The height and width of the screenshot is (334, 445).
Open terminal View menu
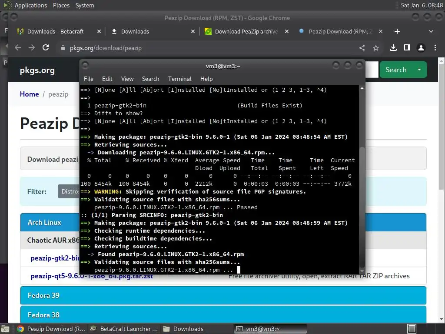(x=127, y=79)
